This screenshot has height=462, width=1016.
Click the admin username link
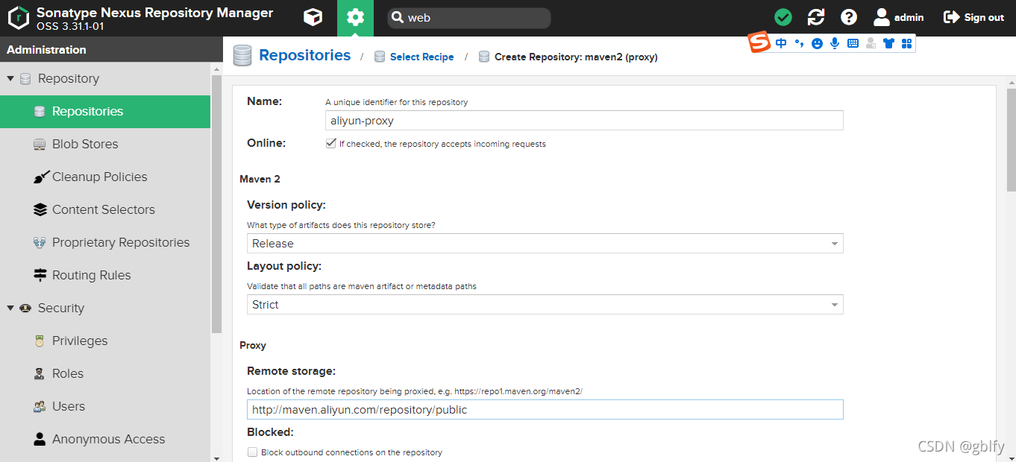tap(909, 17)
